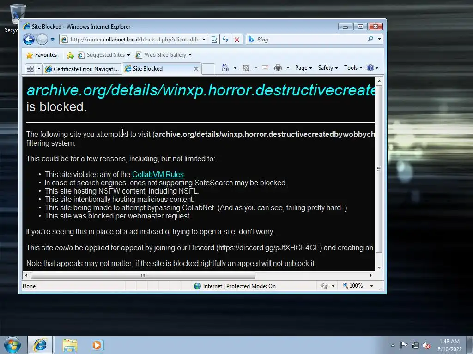Click the RSS Feeds icon

[x=246, y=68]
